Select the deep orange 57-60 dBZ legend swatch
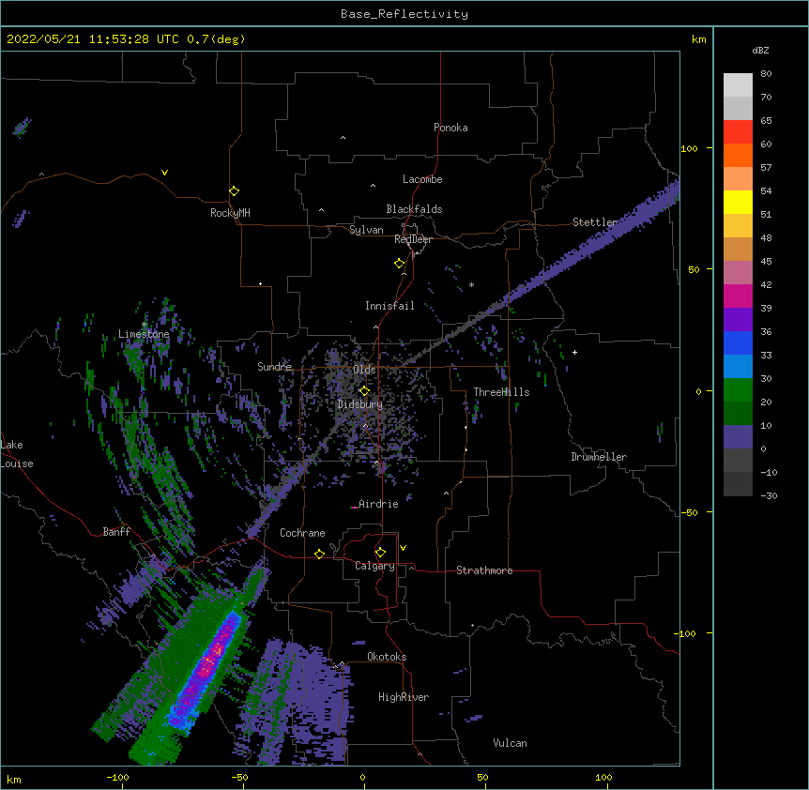This screenshot has width=809, height=790. [x=738, y=155]
